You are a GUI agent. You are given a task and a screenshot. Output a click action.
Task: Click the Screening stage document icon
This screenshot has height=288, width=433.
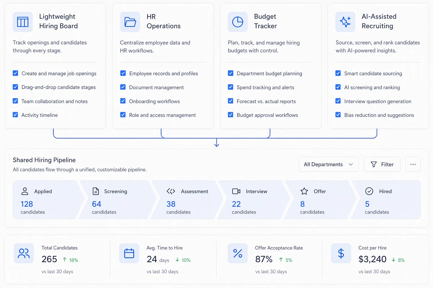coord(96,191)
